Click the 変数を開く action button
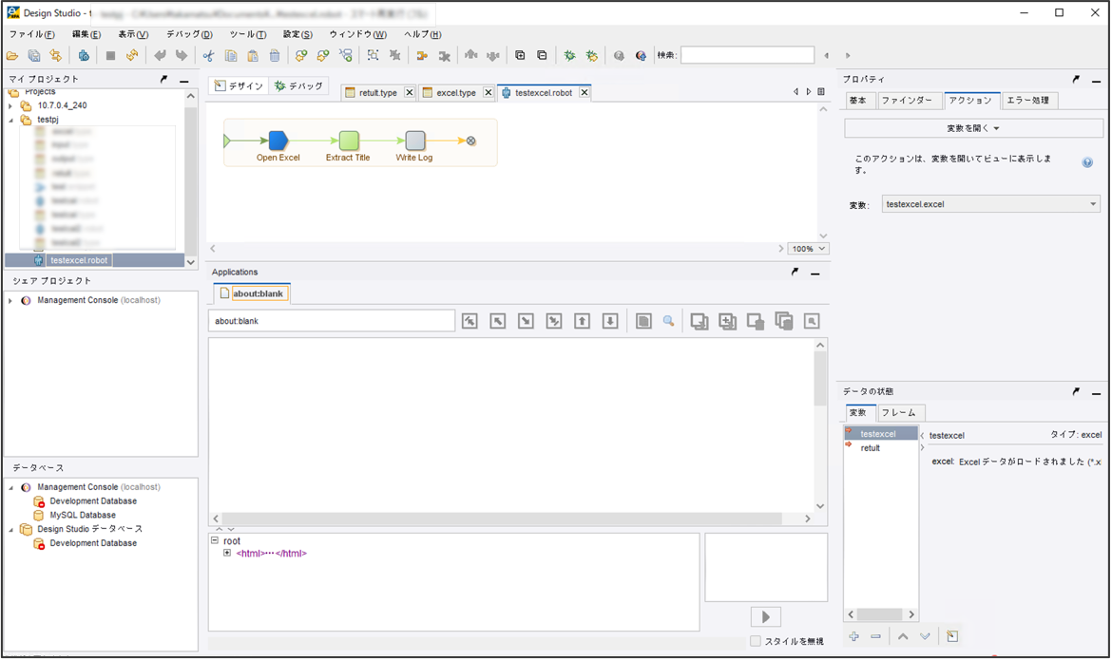The height and width of the screenshot is (660, 1112). pos(972,128)
